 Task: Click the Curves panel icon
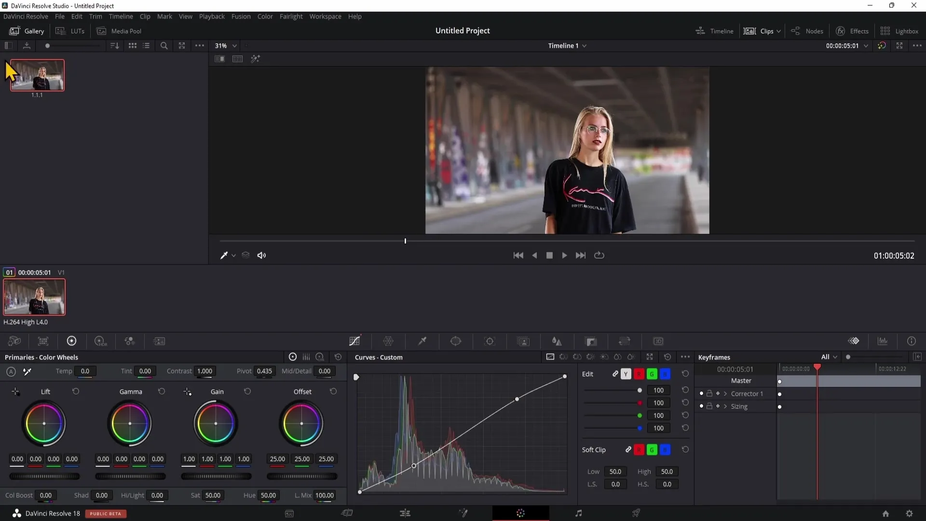(x=355, y=340)
